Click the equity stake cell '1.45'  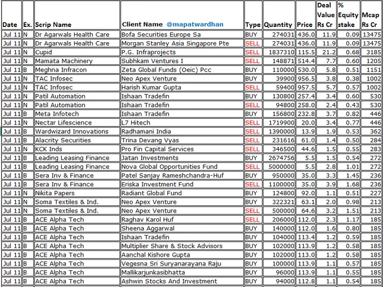coord(349,175)
